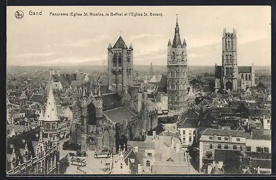Click the tram in the square
This screenshot has height=180, width=276.
click(x=102, y=155)
